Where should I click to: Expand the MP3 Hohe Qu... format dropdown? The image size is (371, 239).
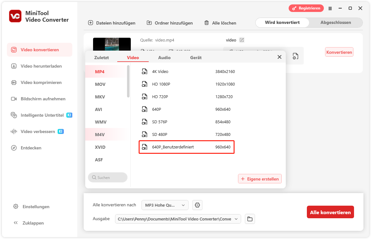click(165, 205)
